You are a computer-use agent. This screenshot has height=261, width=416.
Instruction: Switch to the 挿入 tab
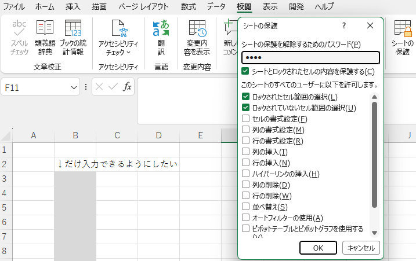73,6
